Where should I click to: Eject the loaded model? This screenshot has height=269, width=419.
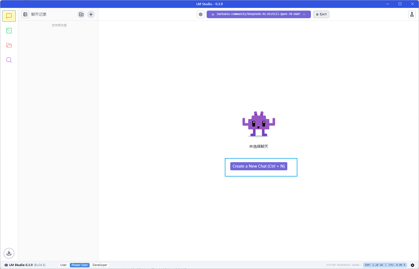point(321,14)
